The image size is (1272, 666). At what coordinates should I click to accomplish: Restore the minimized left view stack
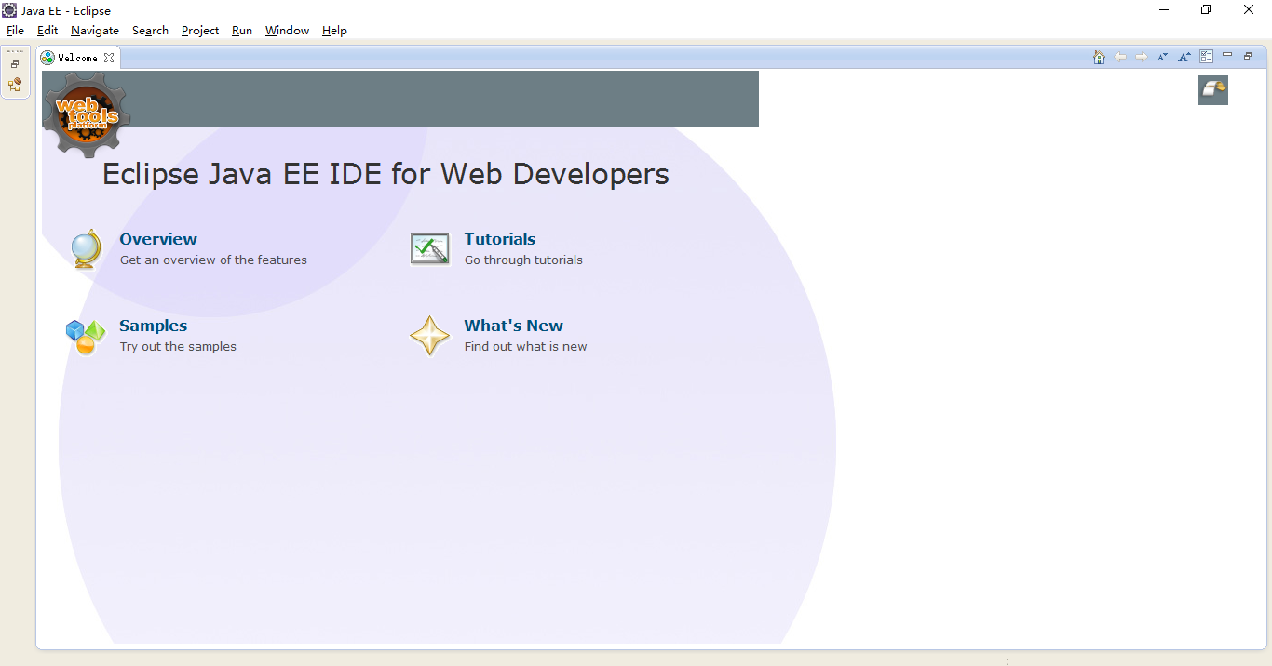click(15, 64)
